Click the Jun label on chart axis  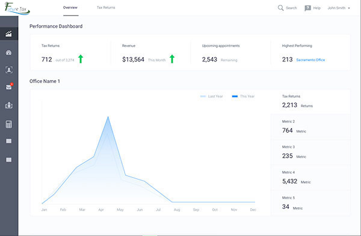[140, 210]
